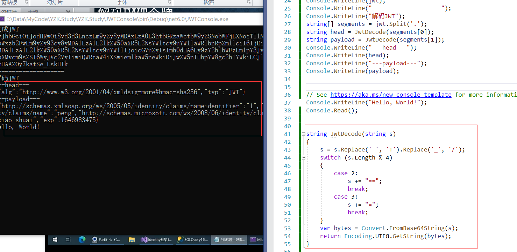The height and width of the screenshot is (252, 517).
Task: Click Console.WriteLine("Hello, World!") line
Action: click(x=367, y=103)
